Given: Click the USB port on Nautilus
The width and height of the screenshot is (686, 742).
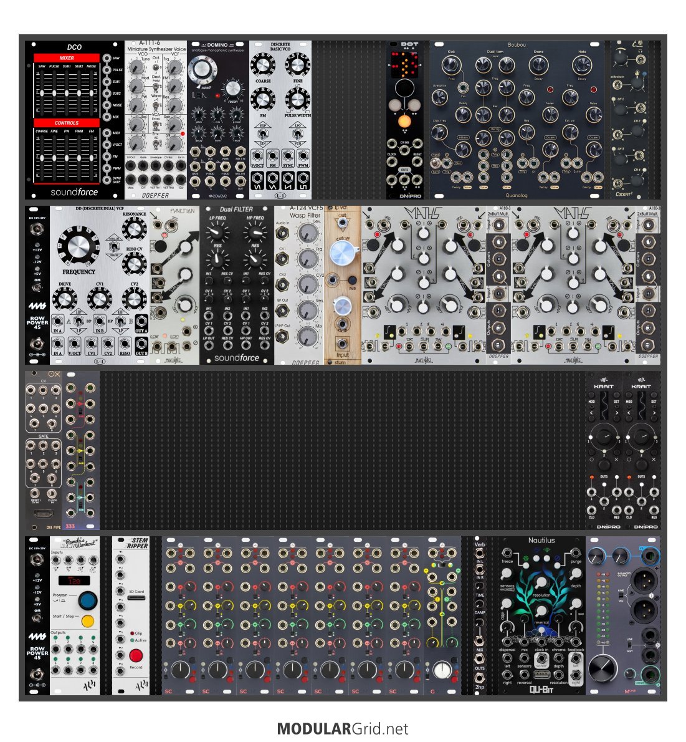Looking at the screenshot, I should click(x=541, y=673).
